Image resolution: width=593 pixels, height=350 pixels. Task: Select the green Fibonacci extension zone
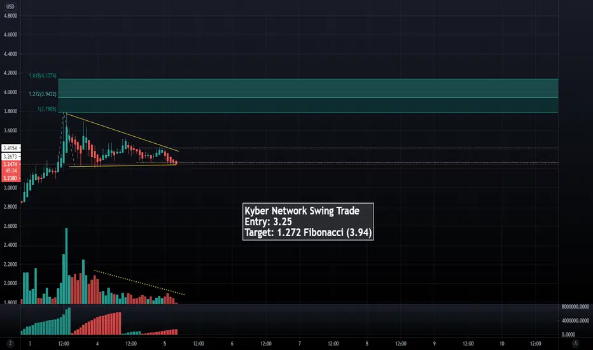click(308, 95)
